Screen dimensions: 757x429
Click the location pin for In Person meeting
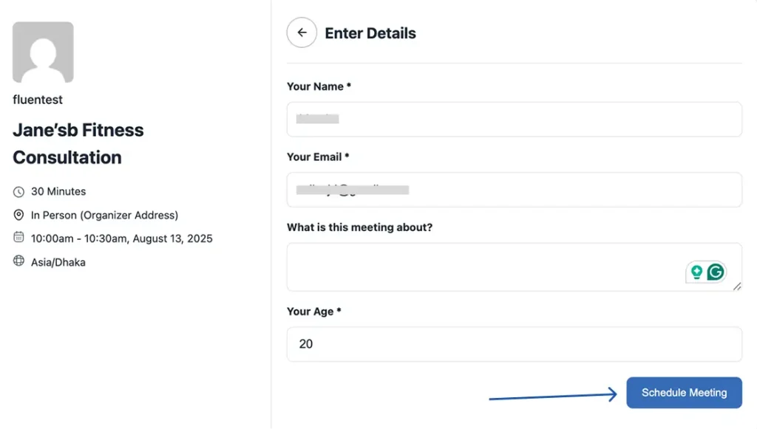coord(17,215)
